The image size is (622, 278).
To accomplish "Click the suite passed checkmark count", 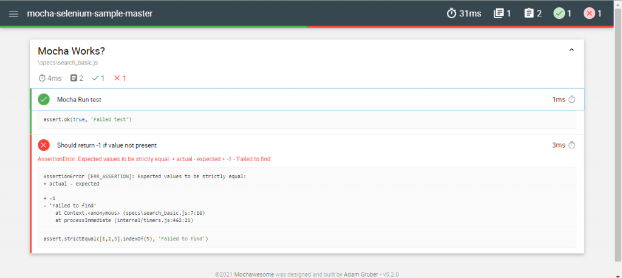I will tap(98, 78).
